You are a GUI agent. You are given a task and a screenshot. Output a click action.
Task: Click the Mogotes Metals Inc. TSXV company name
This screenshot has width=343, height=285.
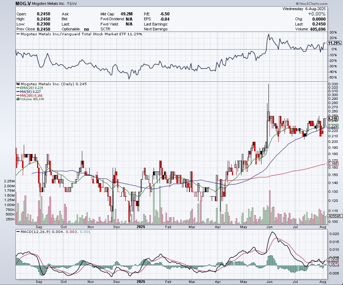coord(54,4)
